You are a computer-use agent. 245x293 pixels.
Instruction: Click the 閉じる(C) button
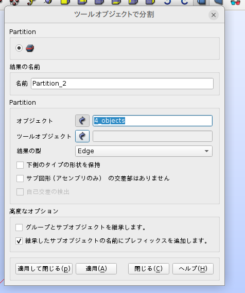pos(149,269)
